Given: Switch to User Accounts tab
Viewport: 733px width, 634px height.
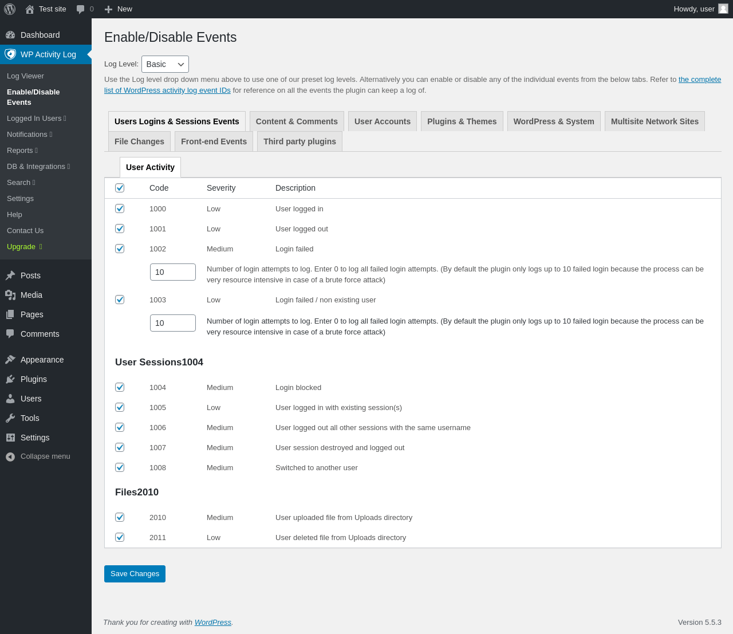Looking at the screenshot, I should (x=383, y=121).
